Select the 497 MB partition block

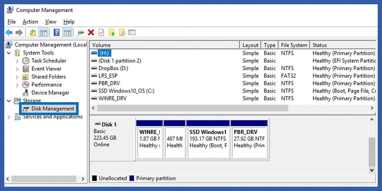pos(174,139)
